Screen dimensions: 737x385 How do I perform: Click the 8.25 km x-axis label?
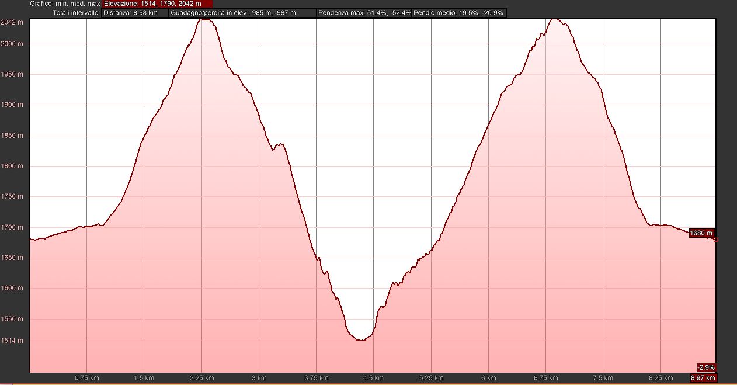660,378
